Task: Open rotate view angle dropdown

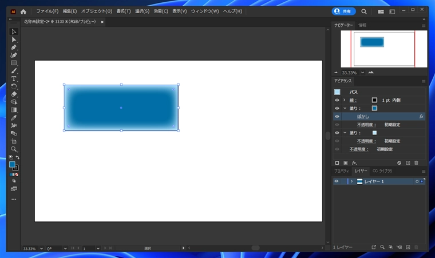Action: pos(65,248)
